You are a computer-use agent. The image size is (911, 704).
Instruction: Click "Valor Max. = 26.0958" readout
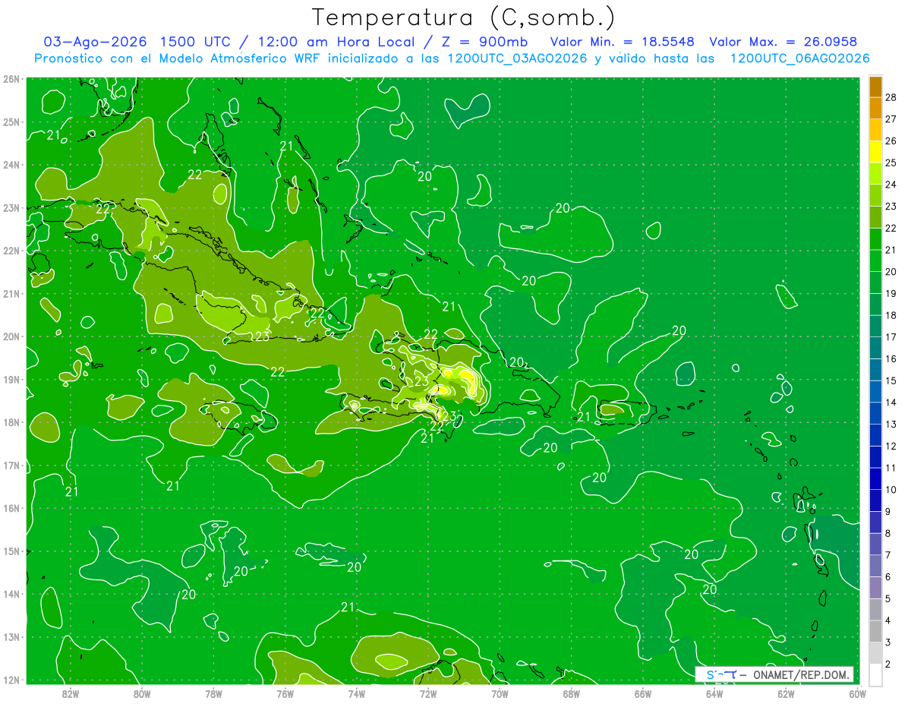(x=783, y=42)
